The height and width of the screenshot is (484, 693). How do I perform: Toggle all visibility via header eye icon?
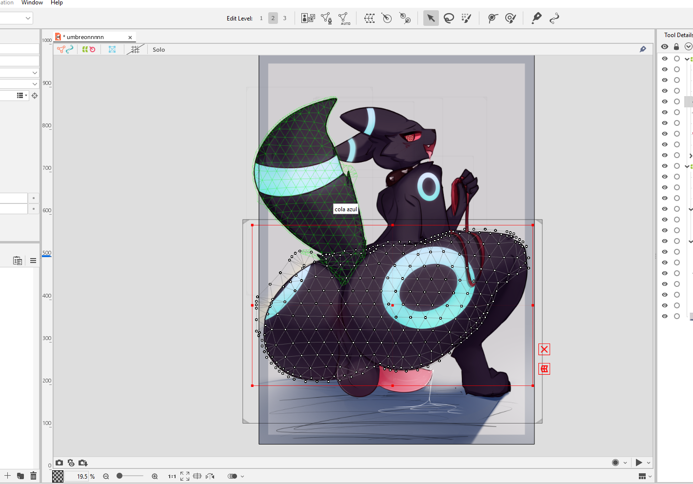(x=665, y=47)
